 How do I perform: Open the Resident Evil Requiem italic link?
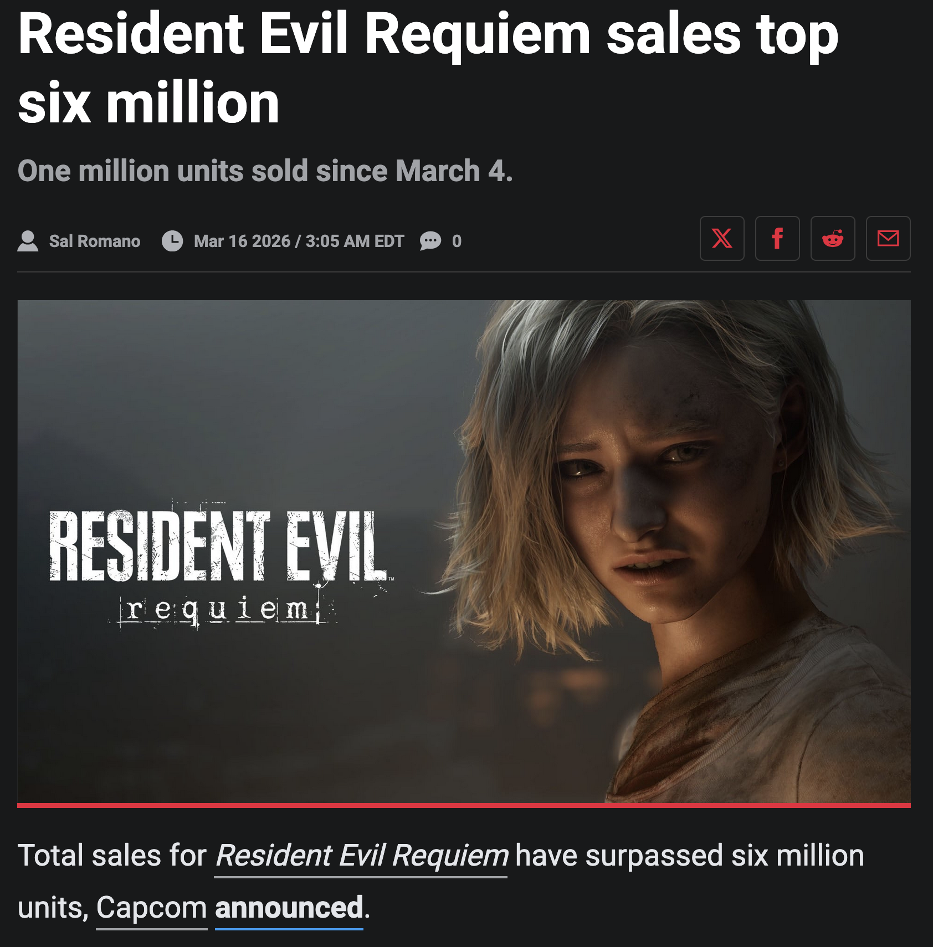coord(361,856)
